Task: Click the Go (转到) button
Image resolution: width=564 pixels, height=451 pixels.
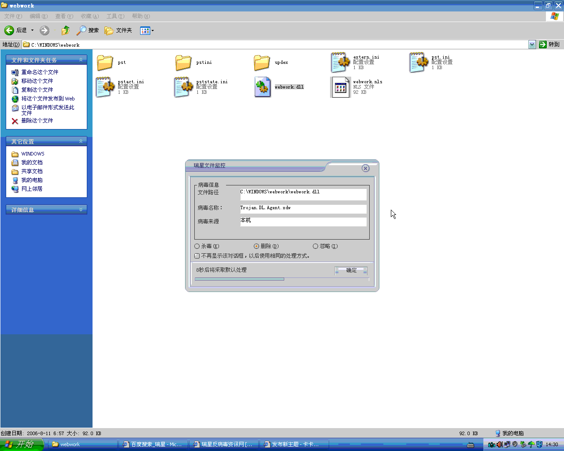Action: [x=549, y=44]
